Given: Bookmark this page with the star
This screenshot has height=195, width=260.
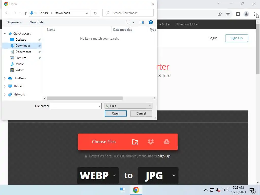Looking at the screenshot, I should coord(228,14).
